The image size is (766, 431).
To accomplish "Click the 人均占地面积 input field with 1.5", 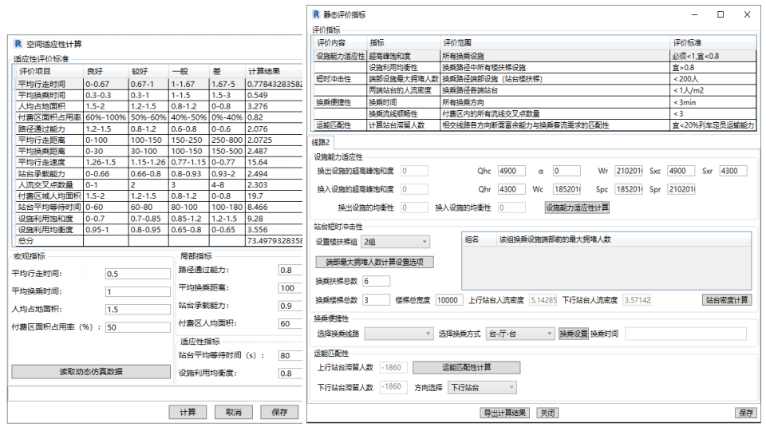I will pyautogui.click(x=138, y=310).
